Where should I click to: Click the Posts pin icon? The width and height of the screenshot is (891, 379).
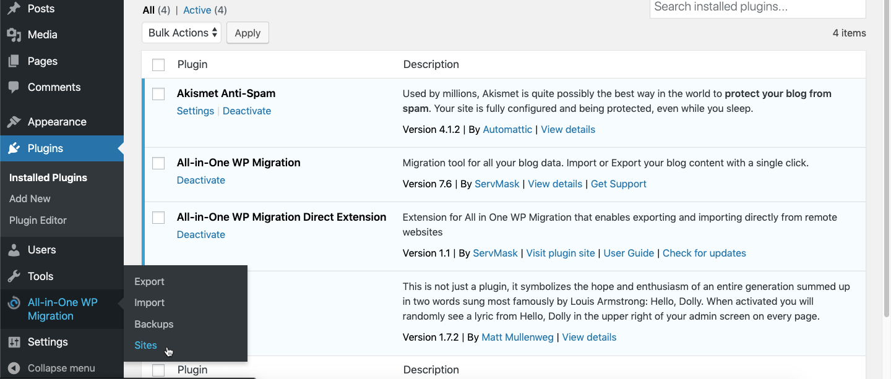tap(14, 9)
